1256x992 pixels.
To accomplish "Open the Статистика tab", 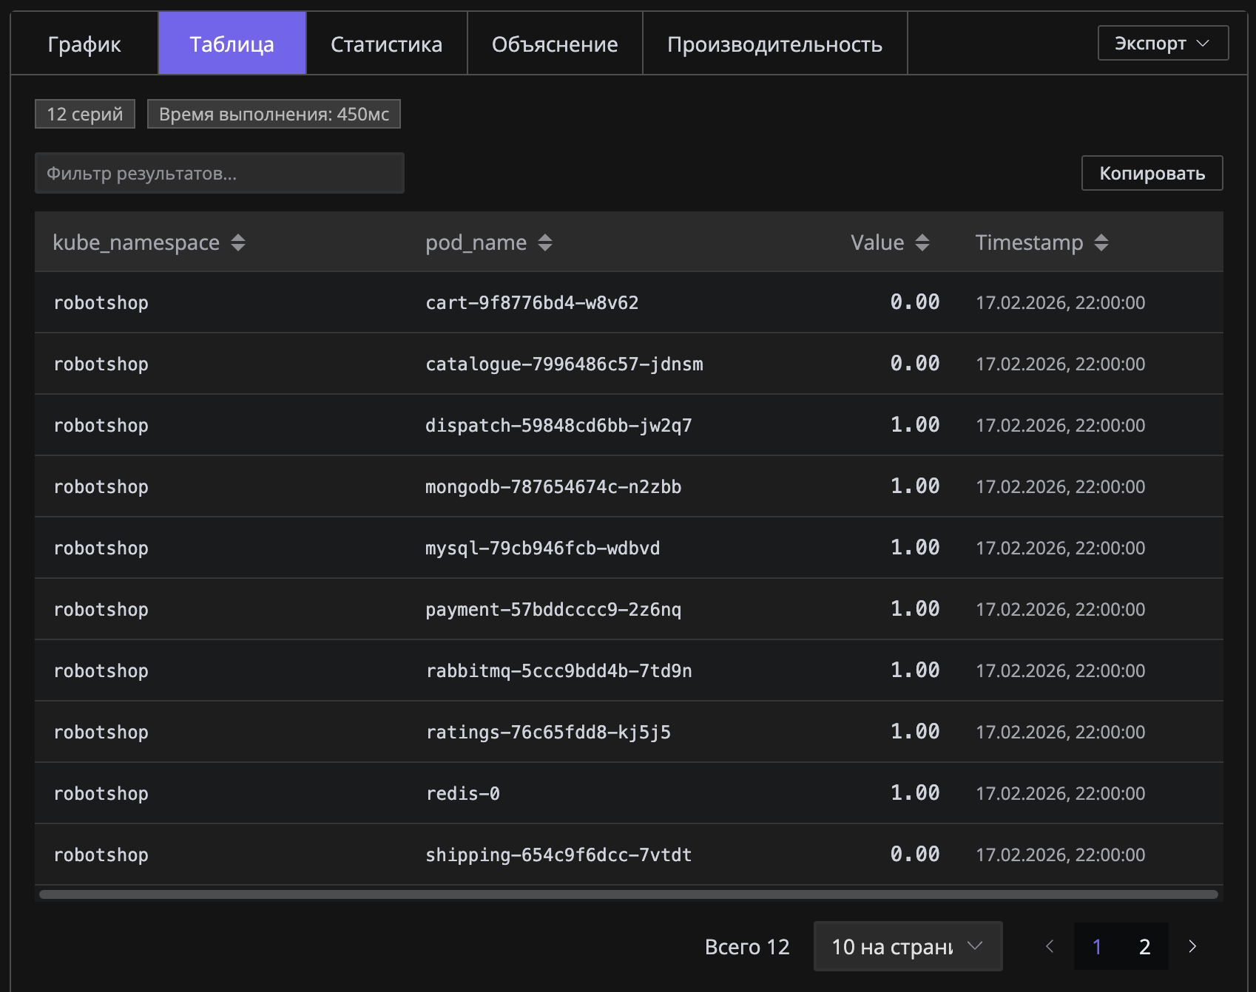I will [x=386, y=44].
